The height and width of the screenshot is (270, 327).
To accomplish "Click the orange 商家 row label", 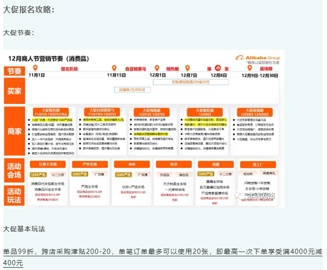I will coord(15,131).
